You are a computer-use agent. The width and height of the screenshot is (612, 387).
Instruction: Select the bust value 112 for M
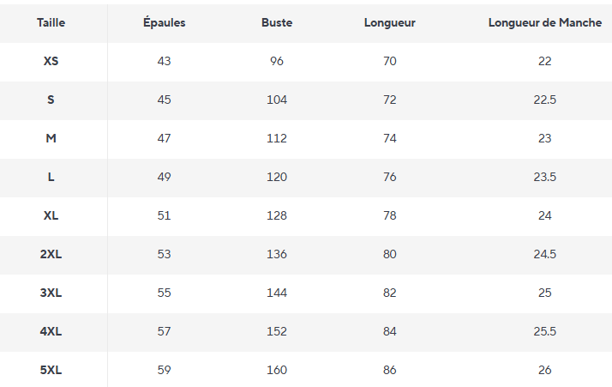tap(277, 138)
